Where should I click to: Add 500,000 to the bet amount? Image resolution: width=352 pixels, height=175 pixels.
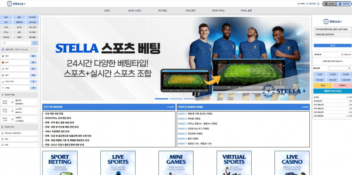[x=333, y=80]
